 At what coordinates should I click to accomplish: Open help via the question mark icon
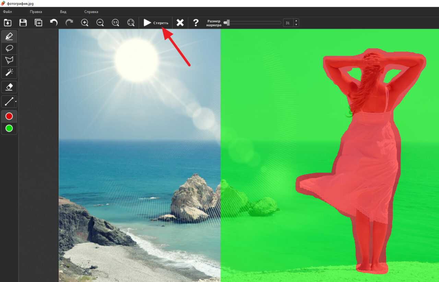click(x=196, y=23)
